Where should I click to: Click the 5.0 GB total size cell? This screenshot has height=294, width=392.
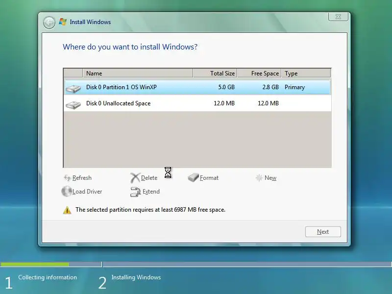click(x=226, y=87)
